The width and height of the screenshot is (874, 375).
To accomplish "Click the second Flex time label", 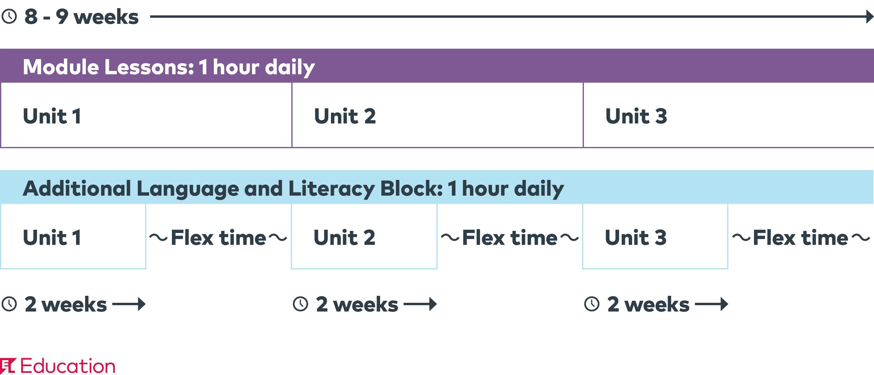I will pos(510,237).
